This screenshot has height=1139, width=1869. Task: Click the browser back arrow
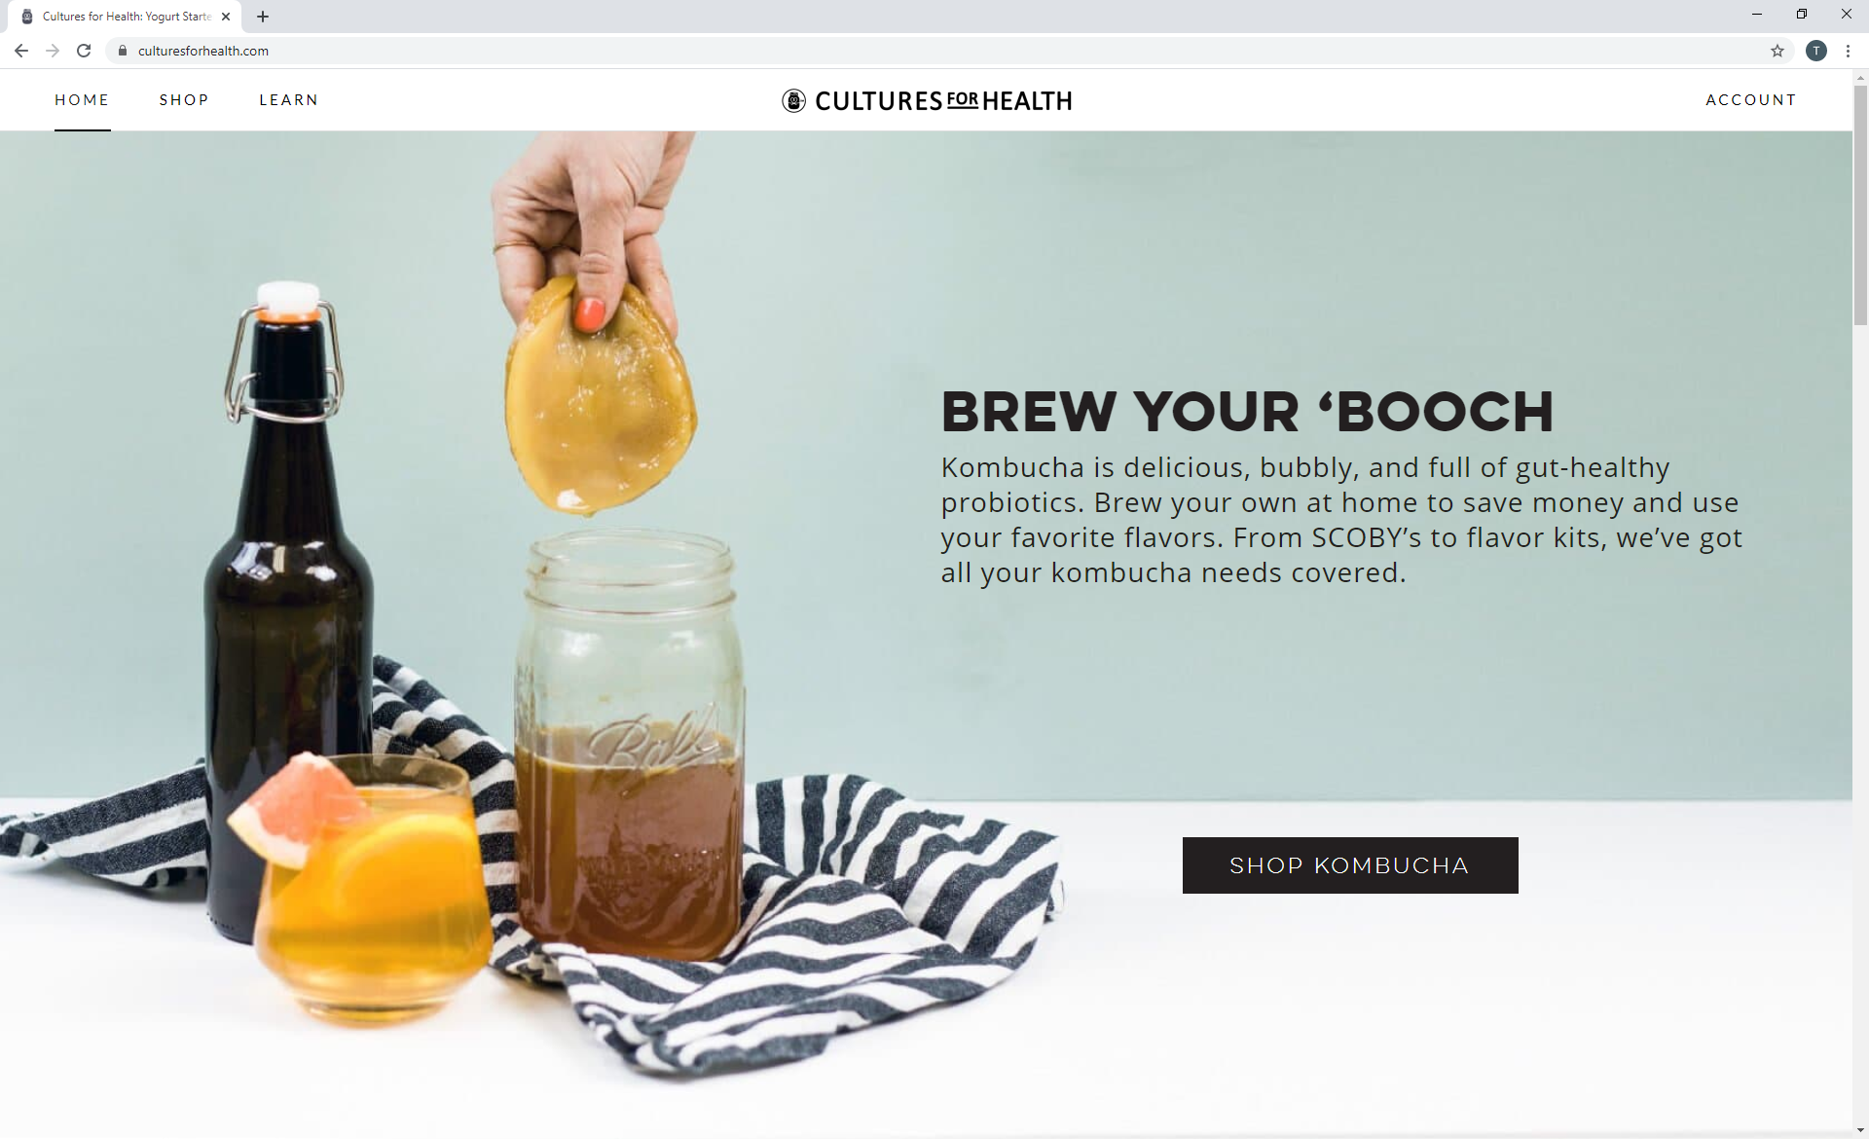tap(21, 51)
